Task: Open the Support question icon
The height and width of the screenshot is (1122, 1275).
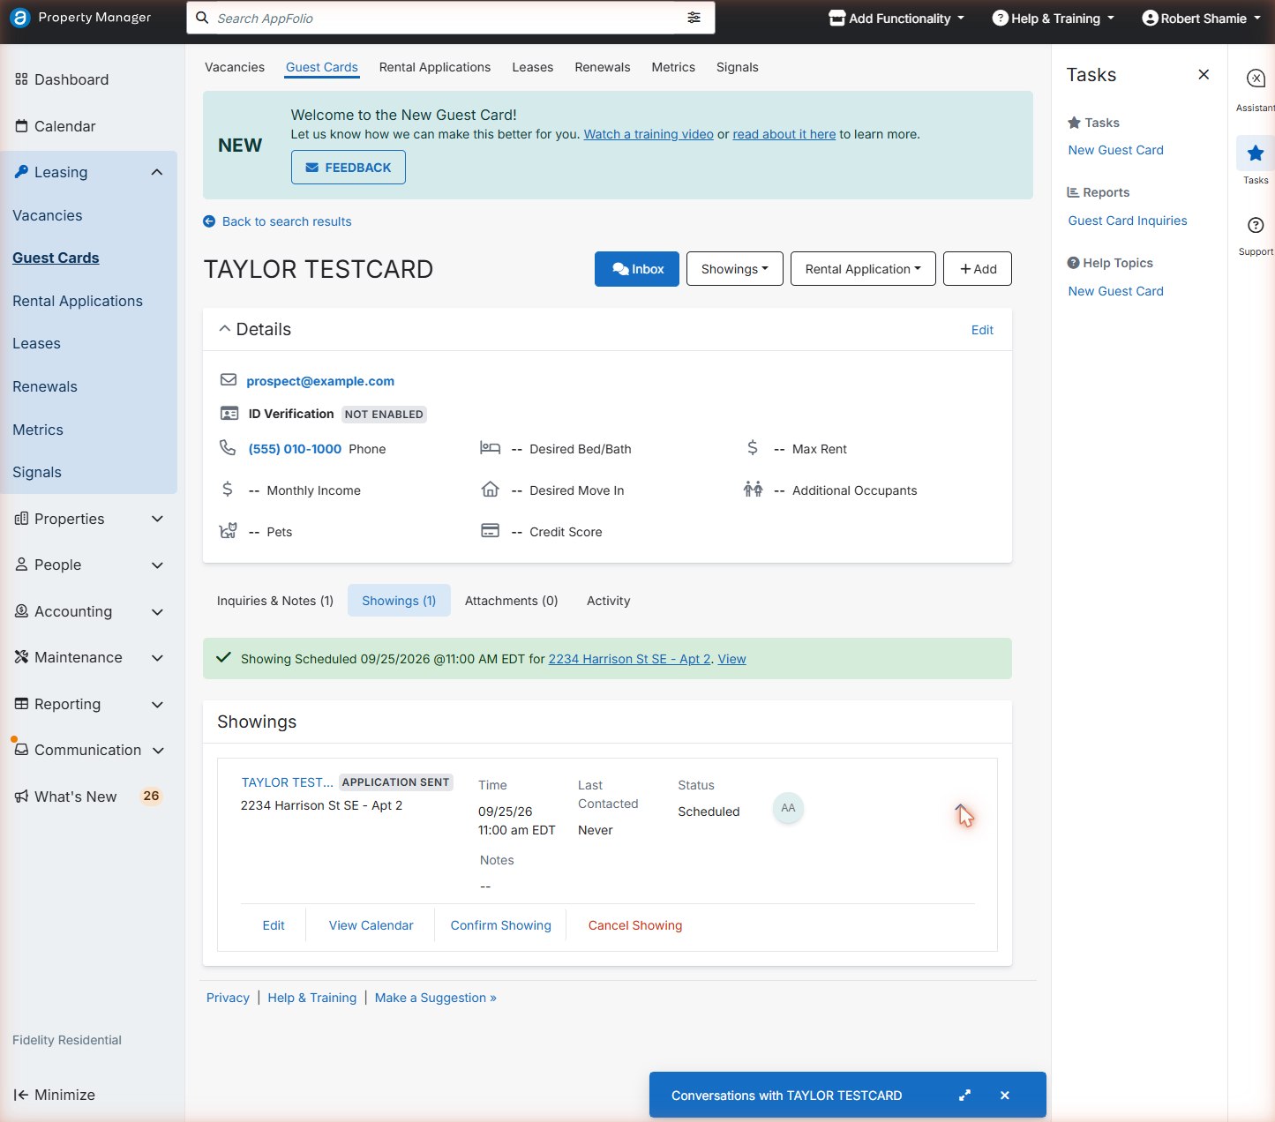Action: pyautogui.click(x=1256, y=225)
